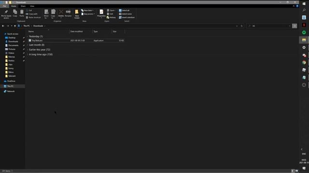Screen dimensions: 309x173
Task: Switch to the Share ribbon tab
Action: [x=23, y=6]
